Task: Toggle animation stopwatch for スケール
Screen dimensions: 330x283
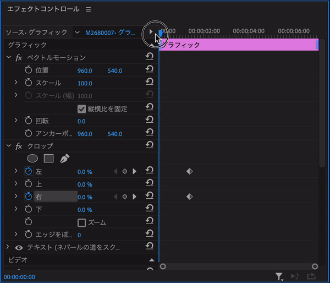Action: coord(29,83)
